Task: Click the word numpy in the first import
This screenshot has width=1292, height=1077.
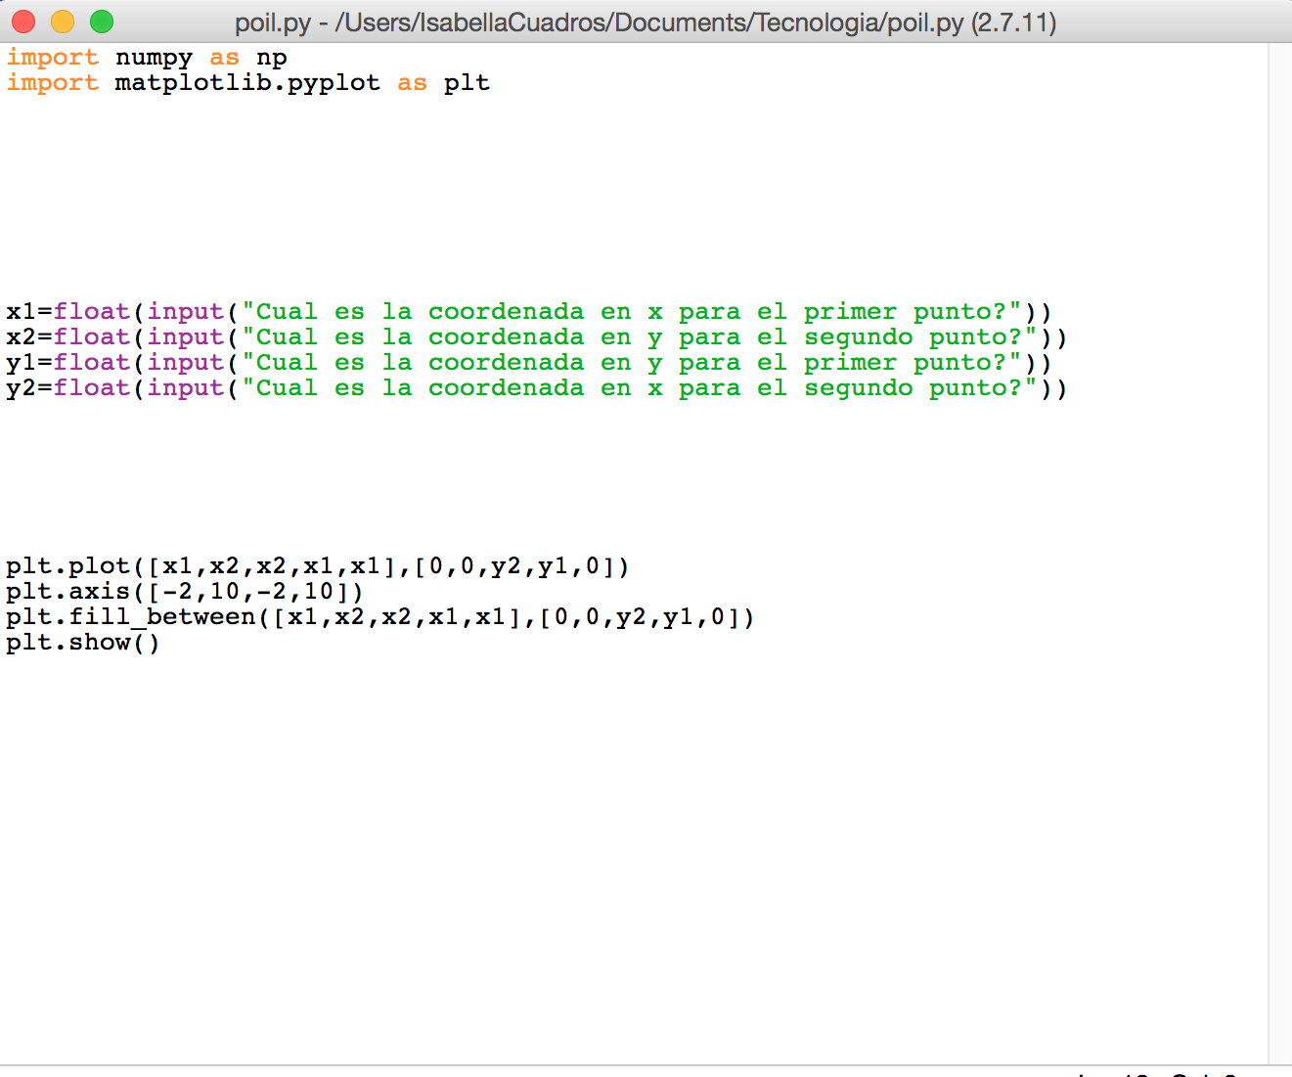Action: 153,58
